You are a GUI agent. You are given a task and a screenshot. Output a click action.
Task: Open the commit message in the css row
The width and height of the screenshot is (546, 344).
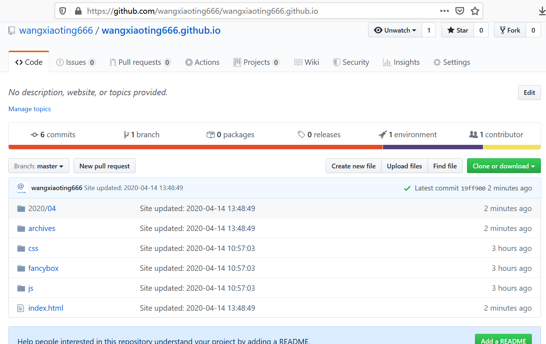(197, 248)
